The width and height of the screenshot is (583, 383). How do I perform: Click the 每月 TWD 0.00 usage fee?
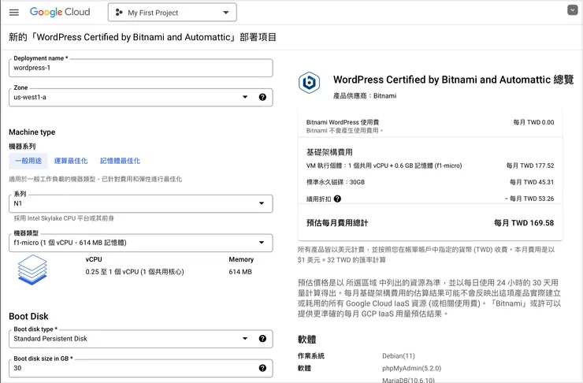[x=533, y=122]
